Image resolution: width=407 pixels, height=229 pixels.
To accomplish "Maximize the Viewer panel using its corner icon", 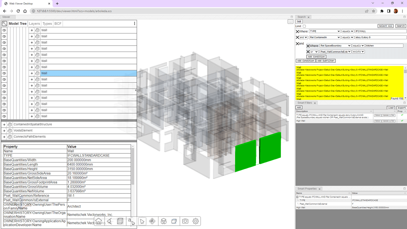I will point(292,17).
